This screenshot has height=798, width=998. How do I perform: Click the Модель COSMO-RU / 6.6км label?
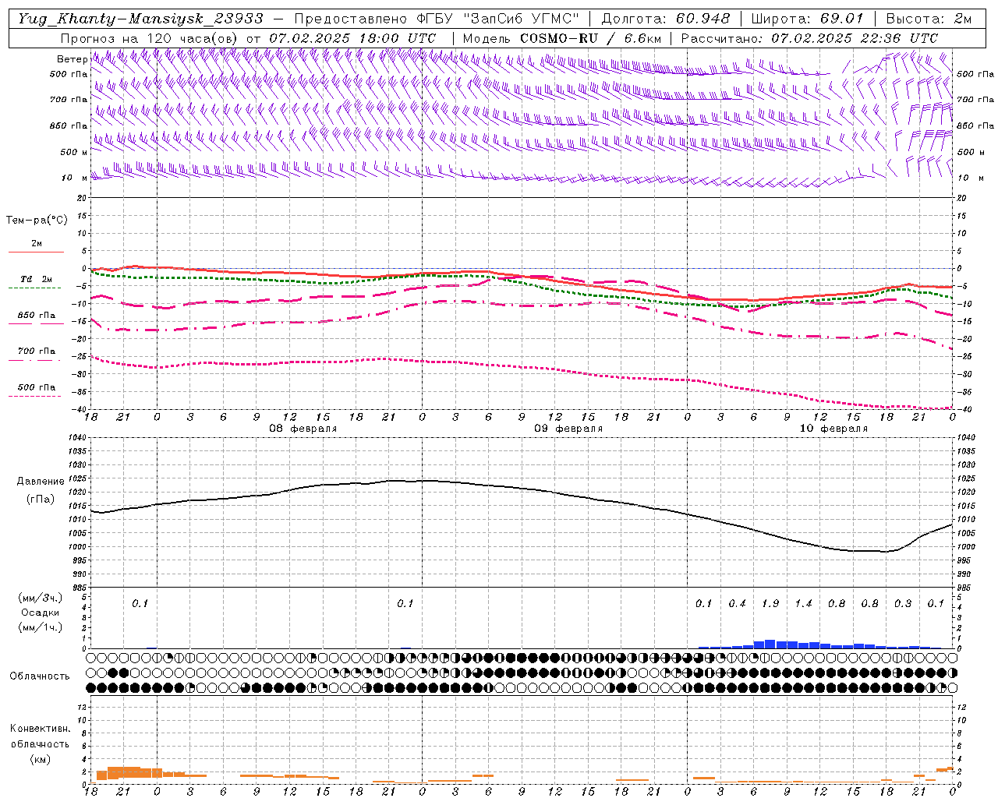point(562,38)
